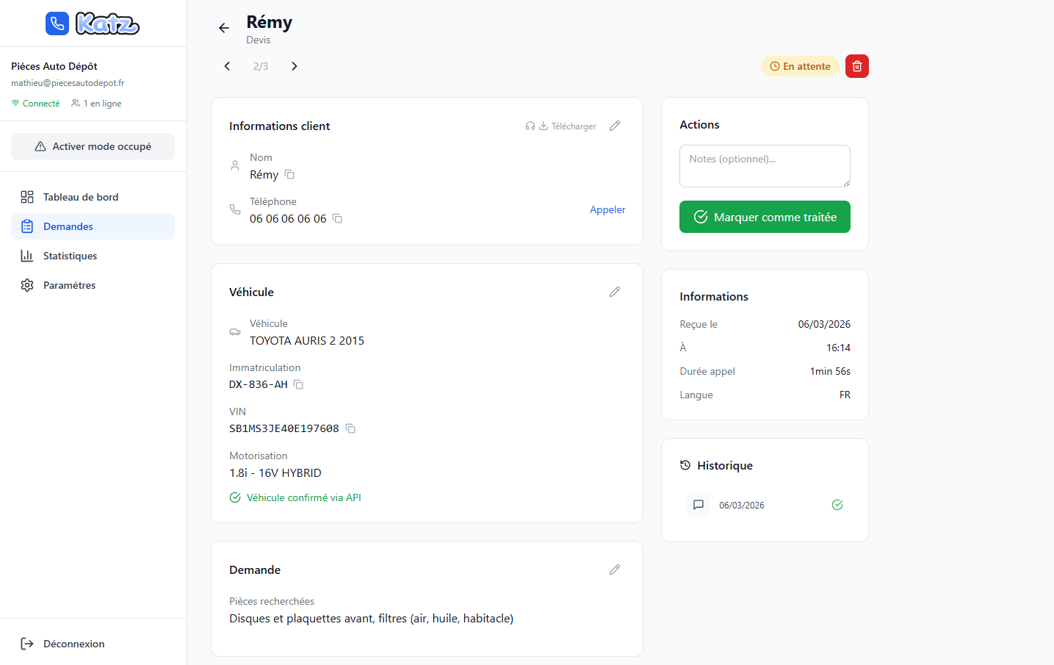Edit the Véhicule section with pencil icon

615,292
